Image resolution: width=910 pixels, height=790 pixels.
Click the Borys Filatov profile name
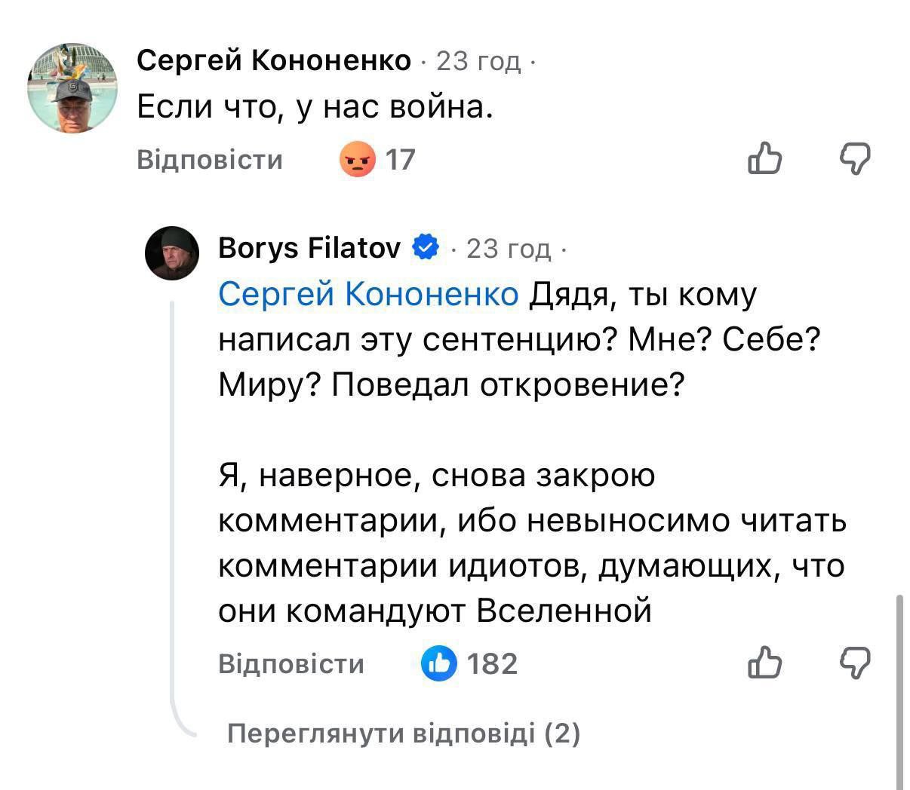tap(309, 247)
